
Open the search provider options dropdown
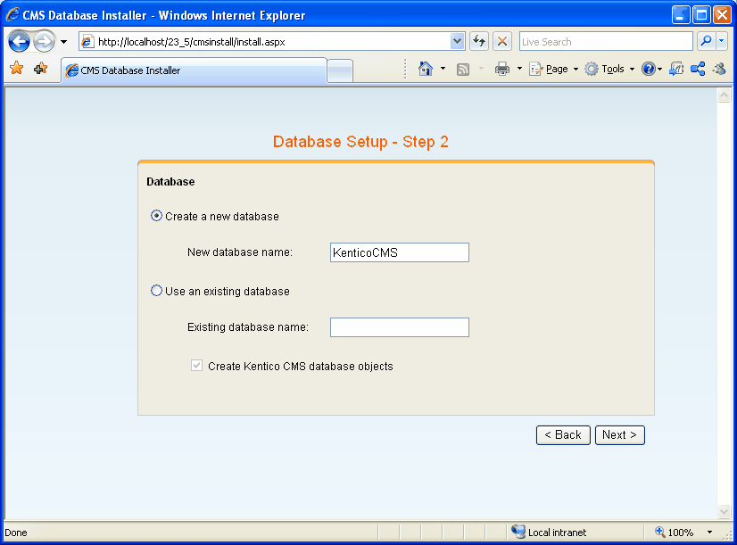point(722,41)
